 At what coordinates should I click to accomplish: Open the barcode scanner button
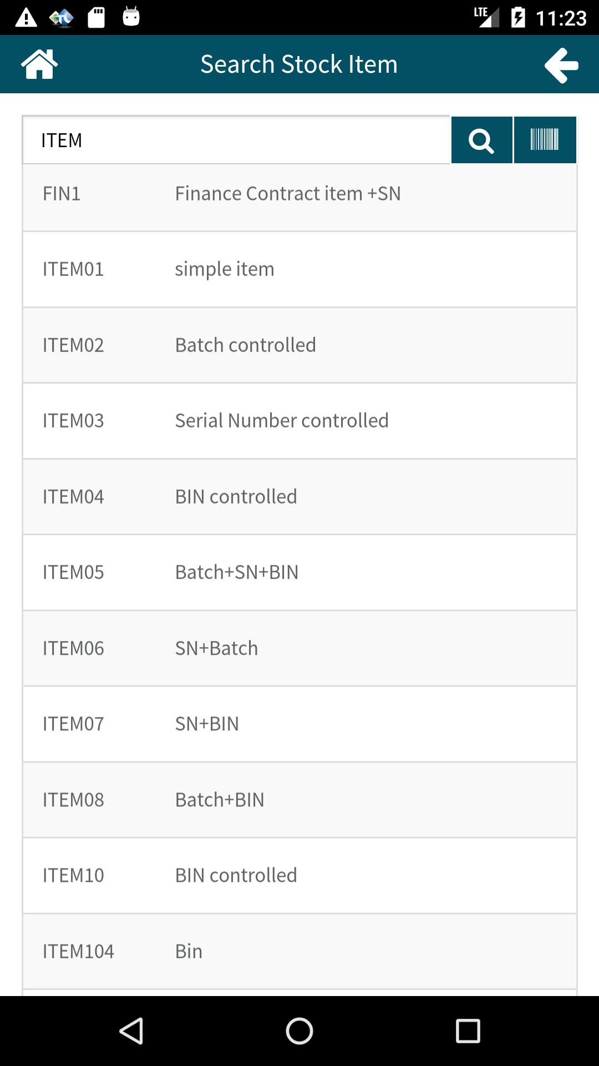coord(545,140)
